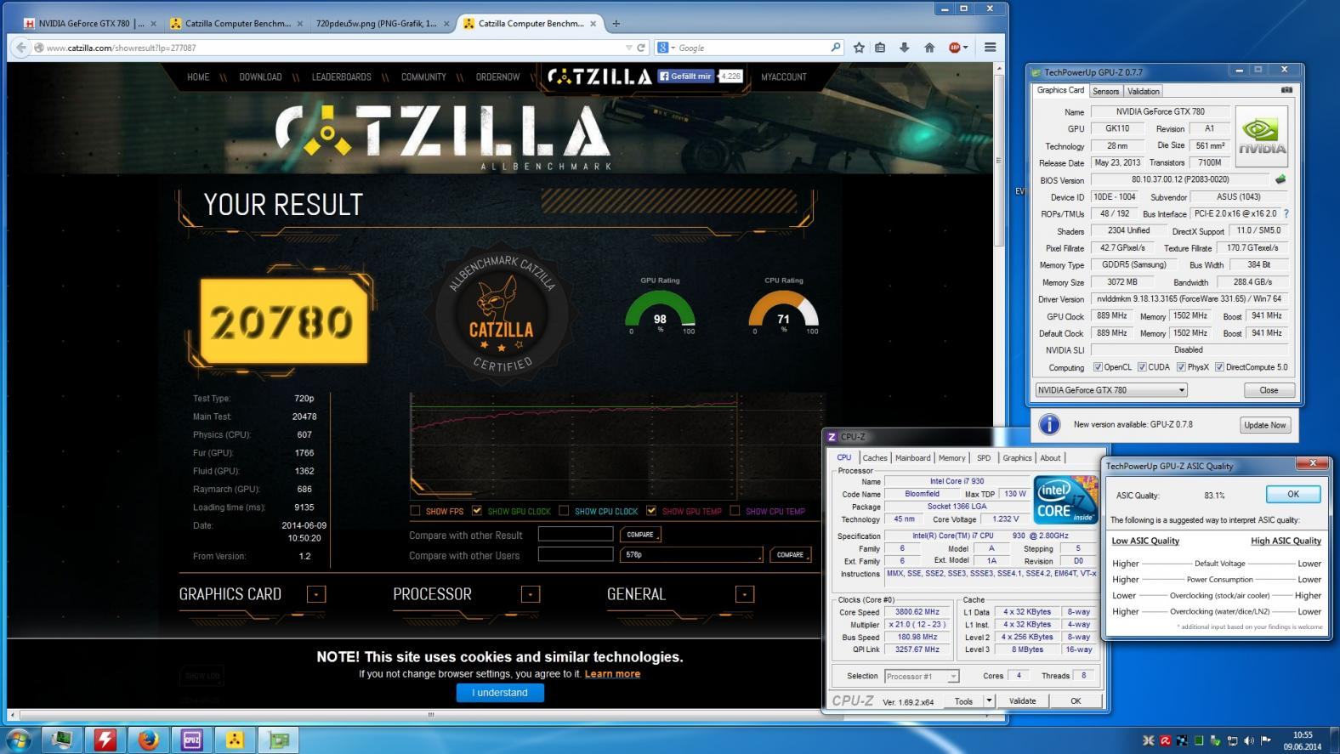This screenshot has width=1340, height=754.
Task: Click the Learn more cookie link
Action: click(612, 674)
